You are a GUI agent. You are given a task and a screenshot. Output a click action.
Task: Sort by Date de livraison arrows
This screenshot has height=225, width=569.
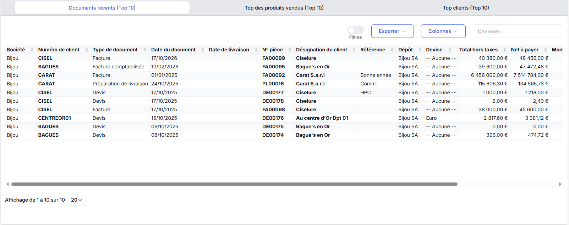click(x=256, y=50)
